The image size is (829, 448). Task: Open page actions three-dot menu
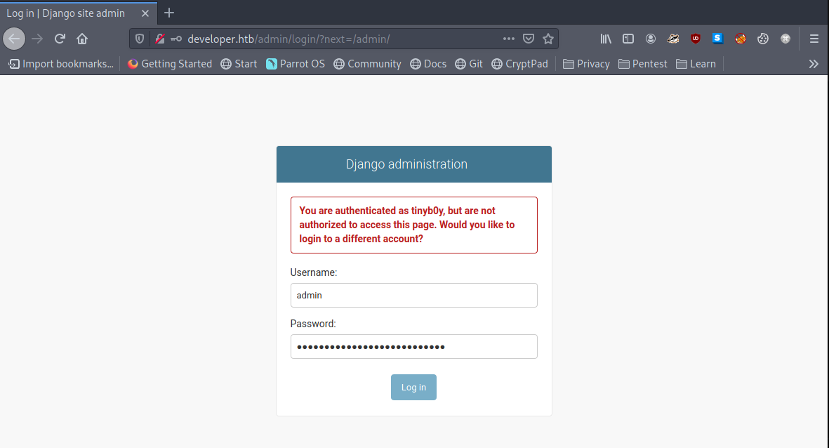(x=509, y=39)
